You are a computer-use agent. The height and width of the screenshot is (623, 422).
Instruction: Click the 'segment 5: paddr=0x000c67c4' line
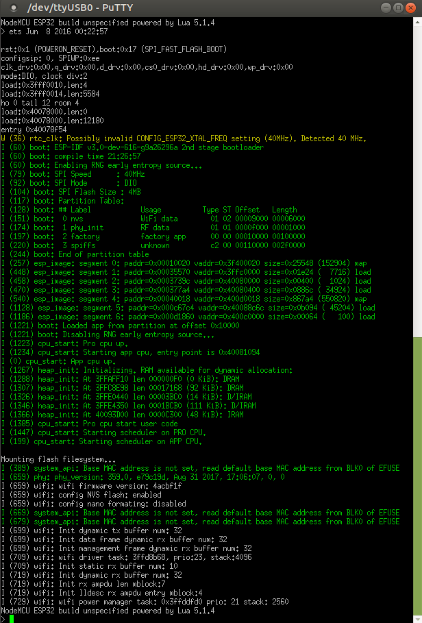coord(188,308)
